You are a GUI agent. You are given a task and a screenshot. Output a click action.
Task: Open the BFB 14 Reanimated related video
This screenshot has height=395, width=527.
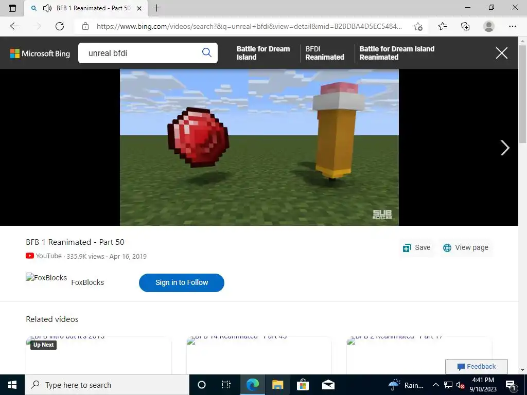coord(259,355)
